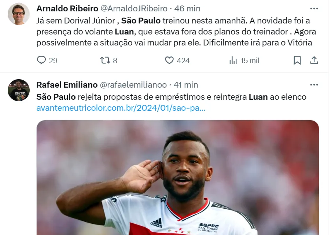
Task: Open the 41 min timestamp of the tweet
Action: (x=186, y=85)
